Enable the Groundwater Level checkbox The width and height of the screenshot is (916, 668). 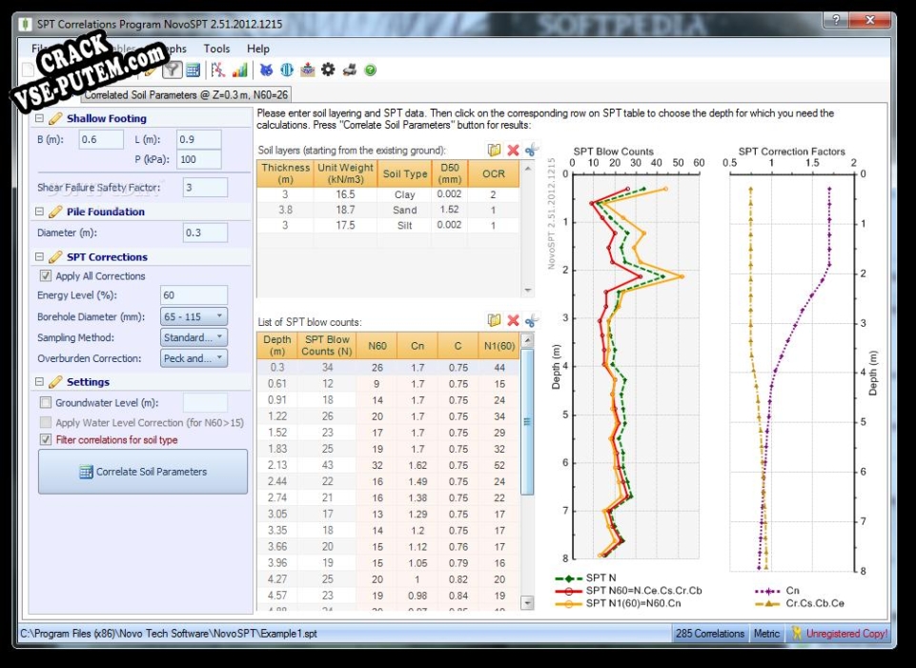[46, 402]
